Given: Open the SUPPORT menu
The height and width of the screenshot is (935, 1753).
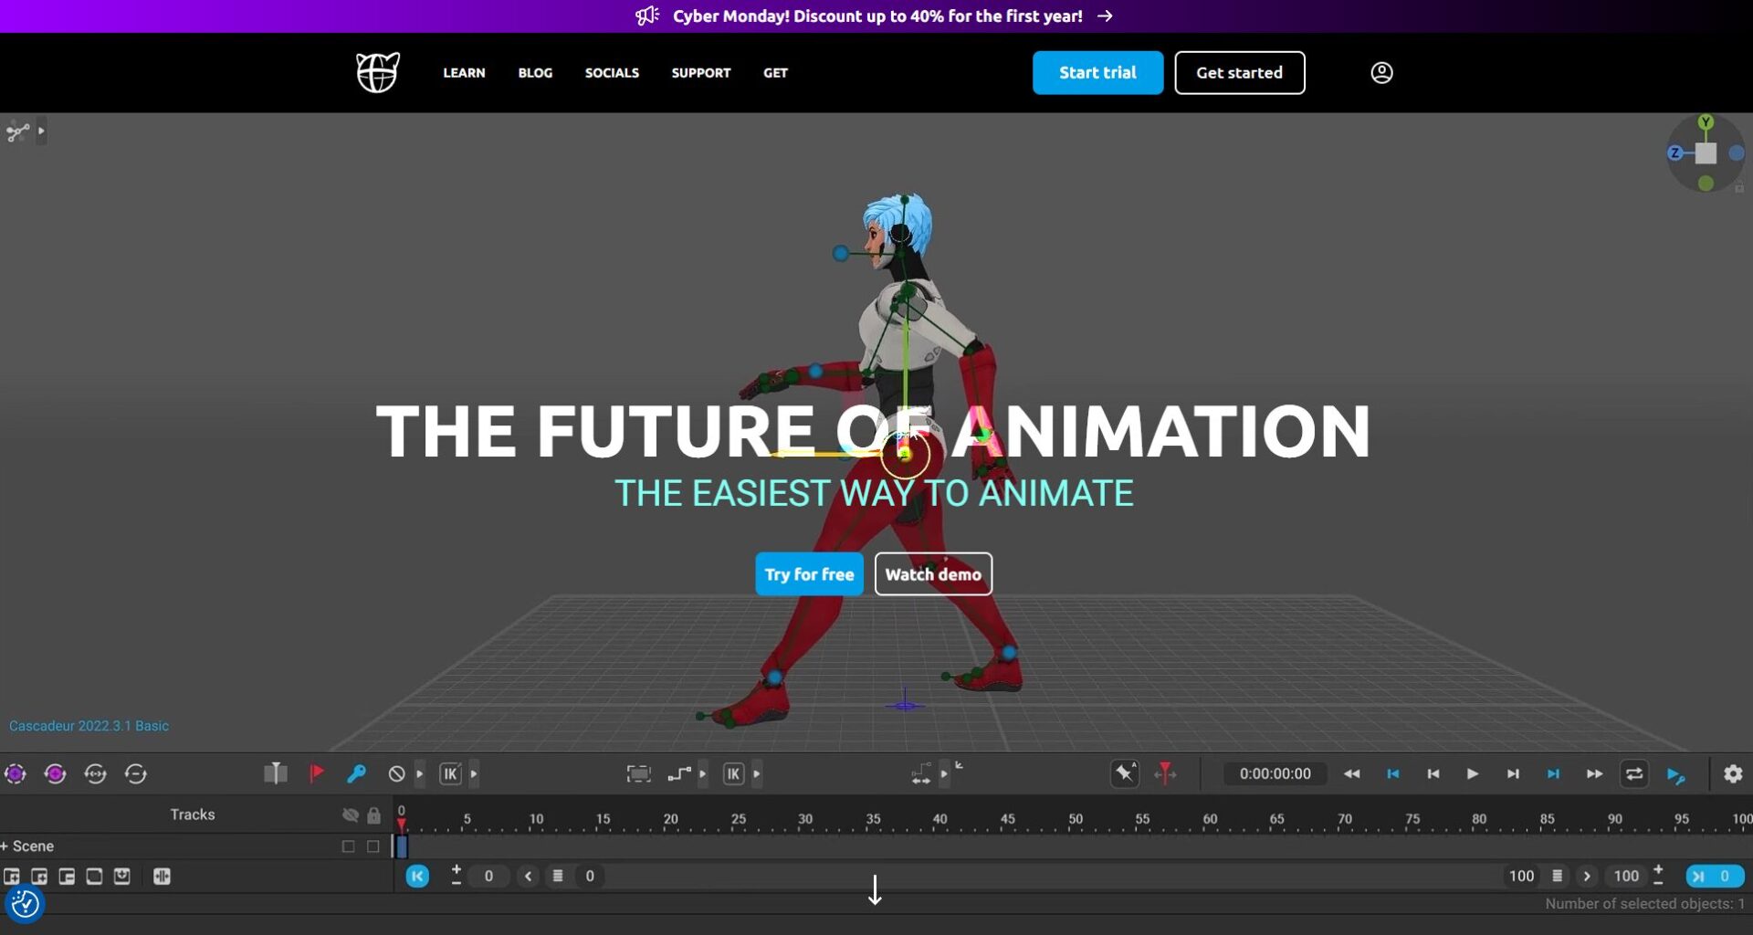Looking at the screenshot, I should point(700,73).
